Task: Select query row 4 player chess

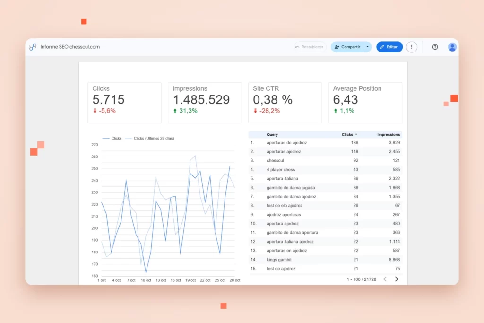Action: pos(325,169)
